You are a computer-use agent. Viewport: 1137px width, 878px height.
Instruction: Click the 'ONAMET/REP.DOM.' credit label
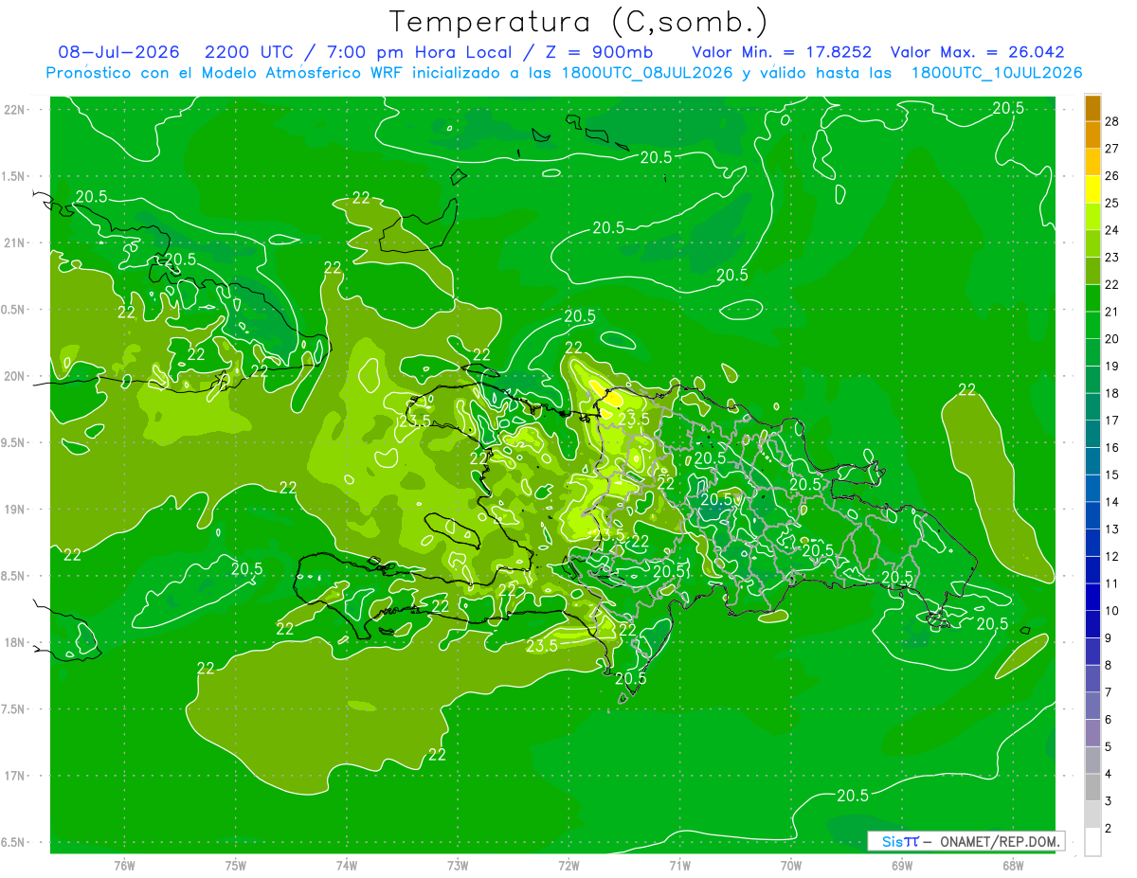(1001, 841)
